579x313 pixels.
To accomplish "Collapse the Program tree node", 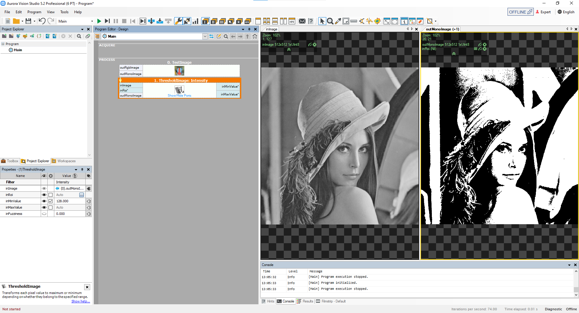I will (3, 44).
